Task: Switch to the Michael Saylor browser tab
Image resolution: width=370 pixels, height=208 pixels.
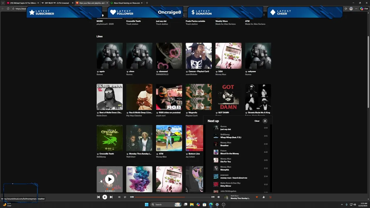Action: [23, 3]
